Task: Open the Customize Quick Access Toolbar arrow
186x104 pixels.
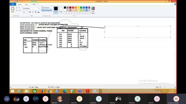Action: tap(22, 1)
